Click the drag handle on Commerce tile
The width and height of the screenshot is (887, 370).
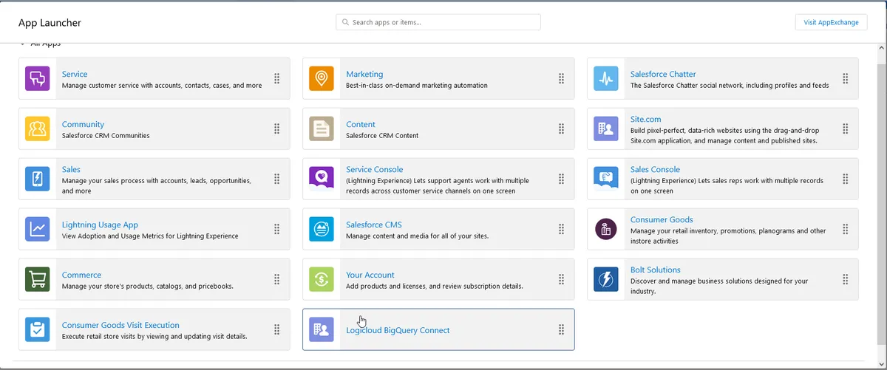click(x=276, y=279)
